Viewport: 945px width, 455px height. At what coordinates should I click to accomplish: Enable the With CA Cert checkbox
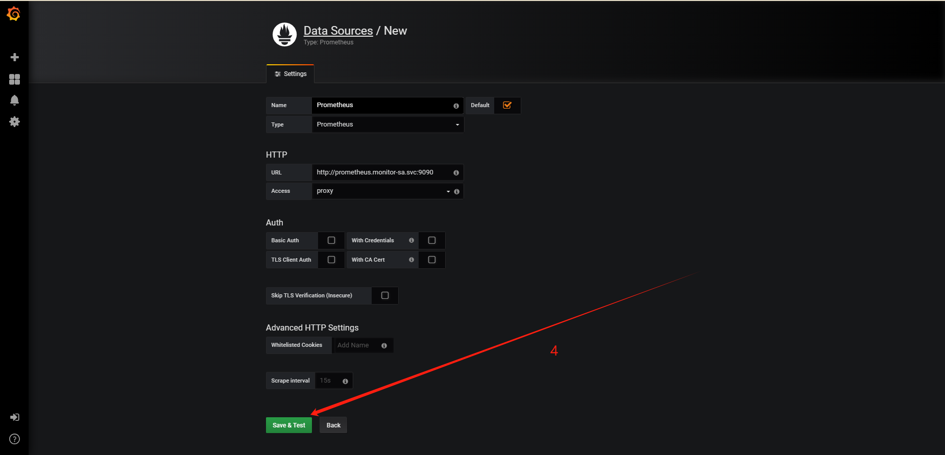pos(432,260)
